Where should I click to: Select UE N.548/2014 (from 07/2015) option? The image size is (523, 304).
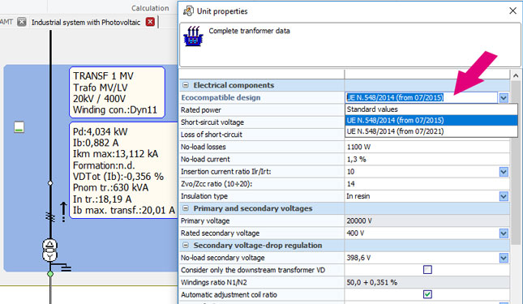[431, 120]
